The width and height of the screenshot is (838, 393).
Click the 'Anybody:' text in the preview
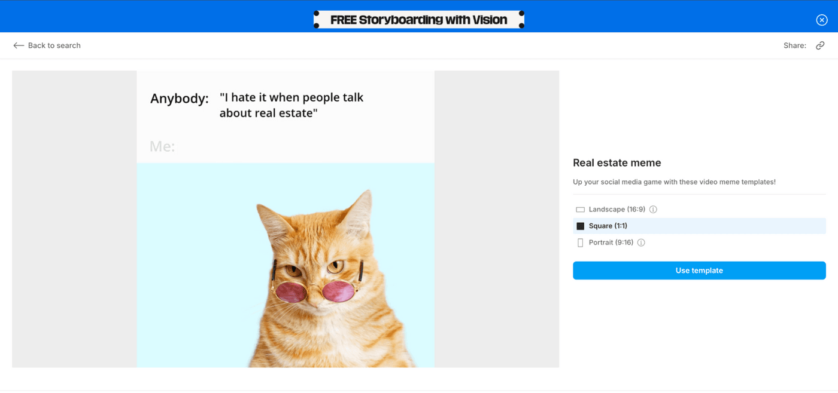coord(179,99)
